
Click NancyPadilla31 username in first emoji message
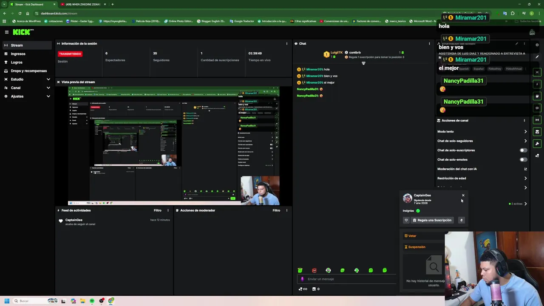tap(307, 89)
